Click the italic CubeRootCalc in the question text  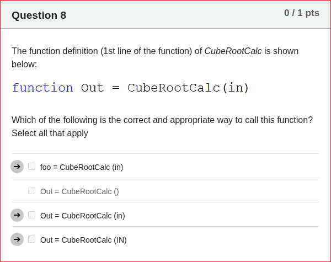tap(233, 51)
